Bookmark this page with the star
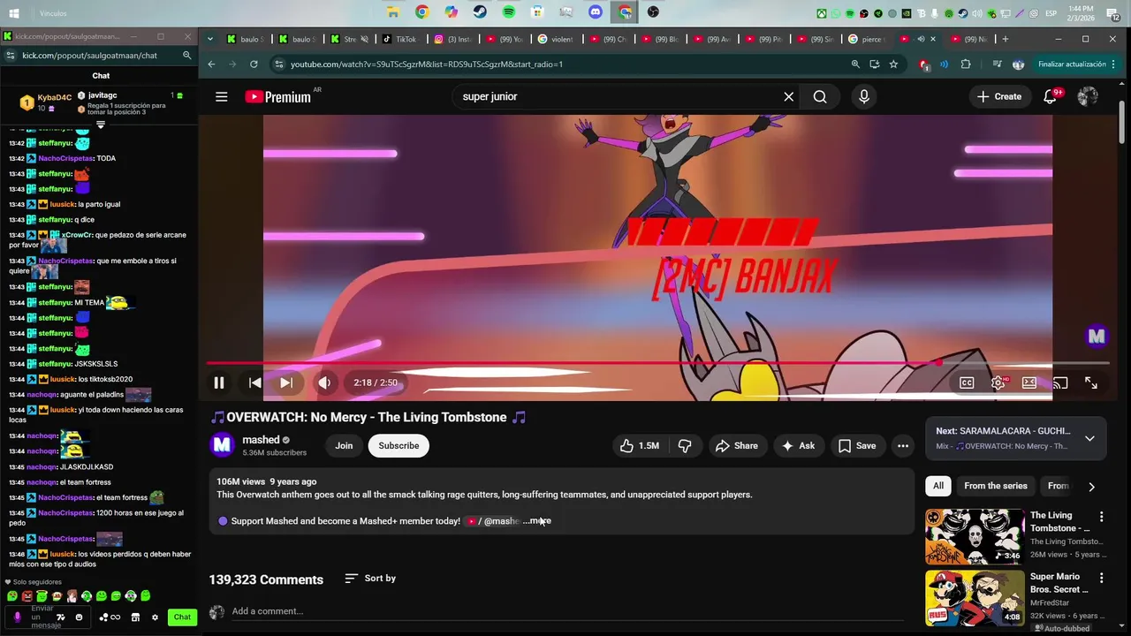1131x636 pixels. pos(893,64)
